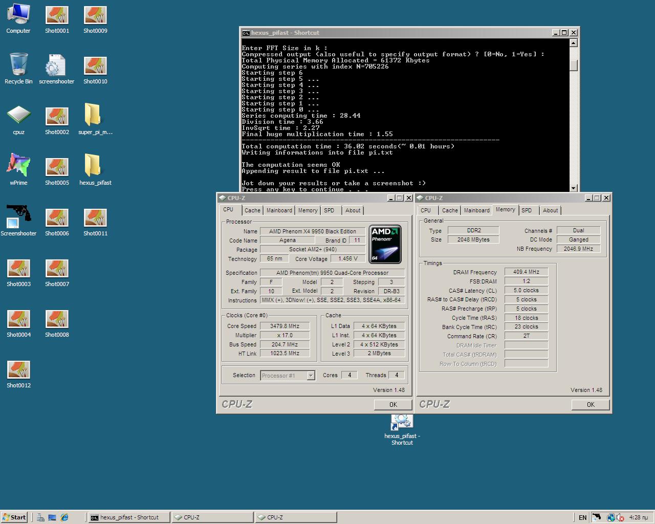655x524 pixels.
Task: Click the first CPU-Z taskbar button
Action: point(212,517)
